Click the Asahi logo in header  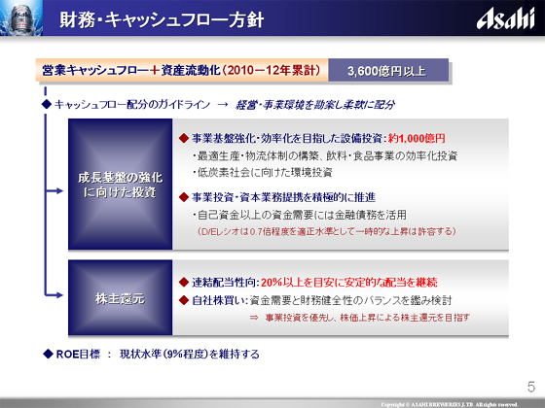pos(505,19)
